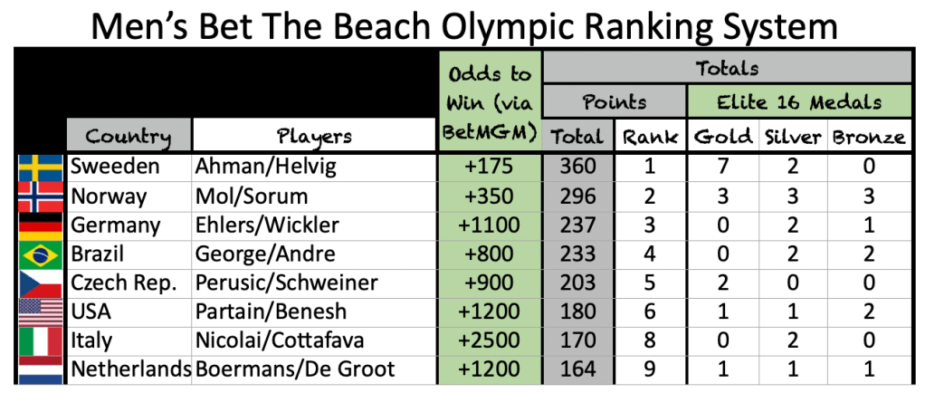
Task: Click the Country column header
Action: (x=129, y=138)
